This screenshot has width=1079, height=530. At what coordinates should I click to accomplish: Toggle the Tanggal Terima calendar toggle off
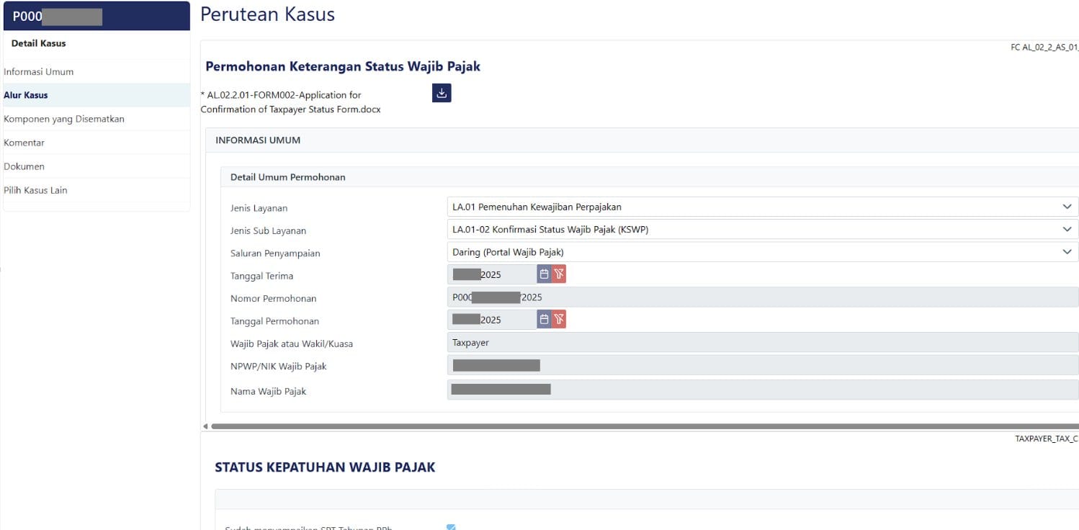[x=545, y=274]
